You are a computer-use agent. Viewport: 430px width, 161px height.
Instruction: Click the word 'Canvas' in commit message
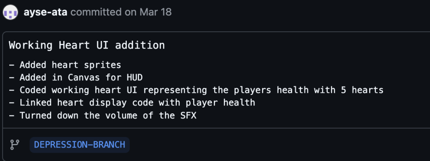click(x=84, y=77)
